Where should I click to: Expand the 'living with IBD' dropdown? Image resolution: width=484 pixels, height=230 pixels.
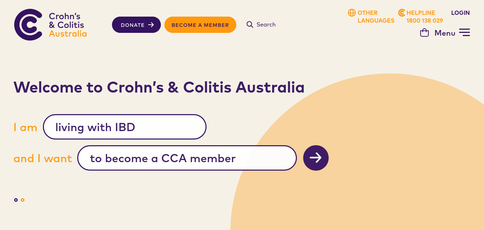click(x=125, y=127)
